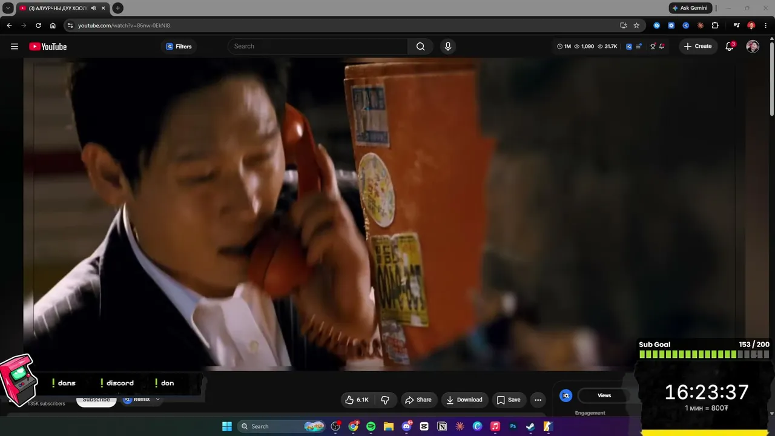
Task: Save the video to a playlist
Action: 509,400
